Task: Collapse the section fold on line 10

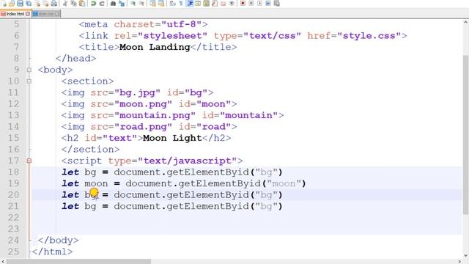Action: (29, 81)
